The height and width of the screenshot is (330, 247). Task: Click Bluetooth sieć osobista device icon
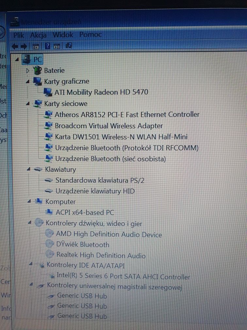pyautogui.click(x=49, y=158)
